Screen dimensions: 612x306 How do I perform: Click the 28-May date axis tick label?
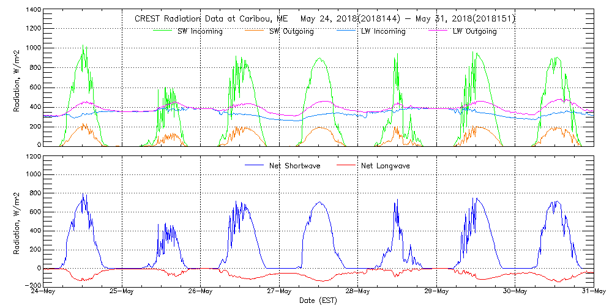coord(357,292)
